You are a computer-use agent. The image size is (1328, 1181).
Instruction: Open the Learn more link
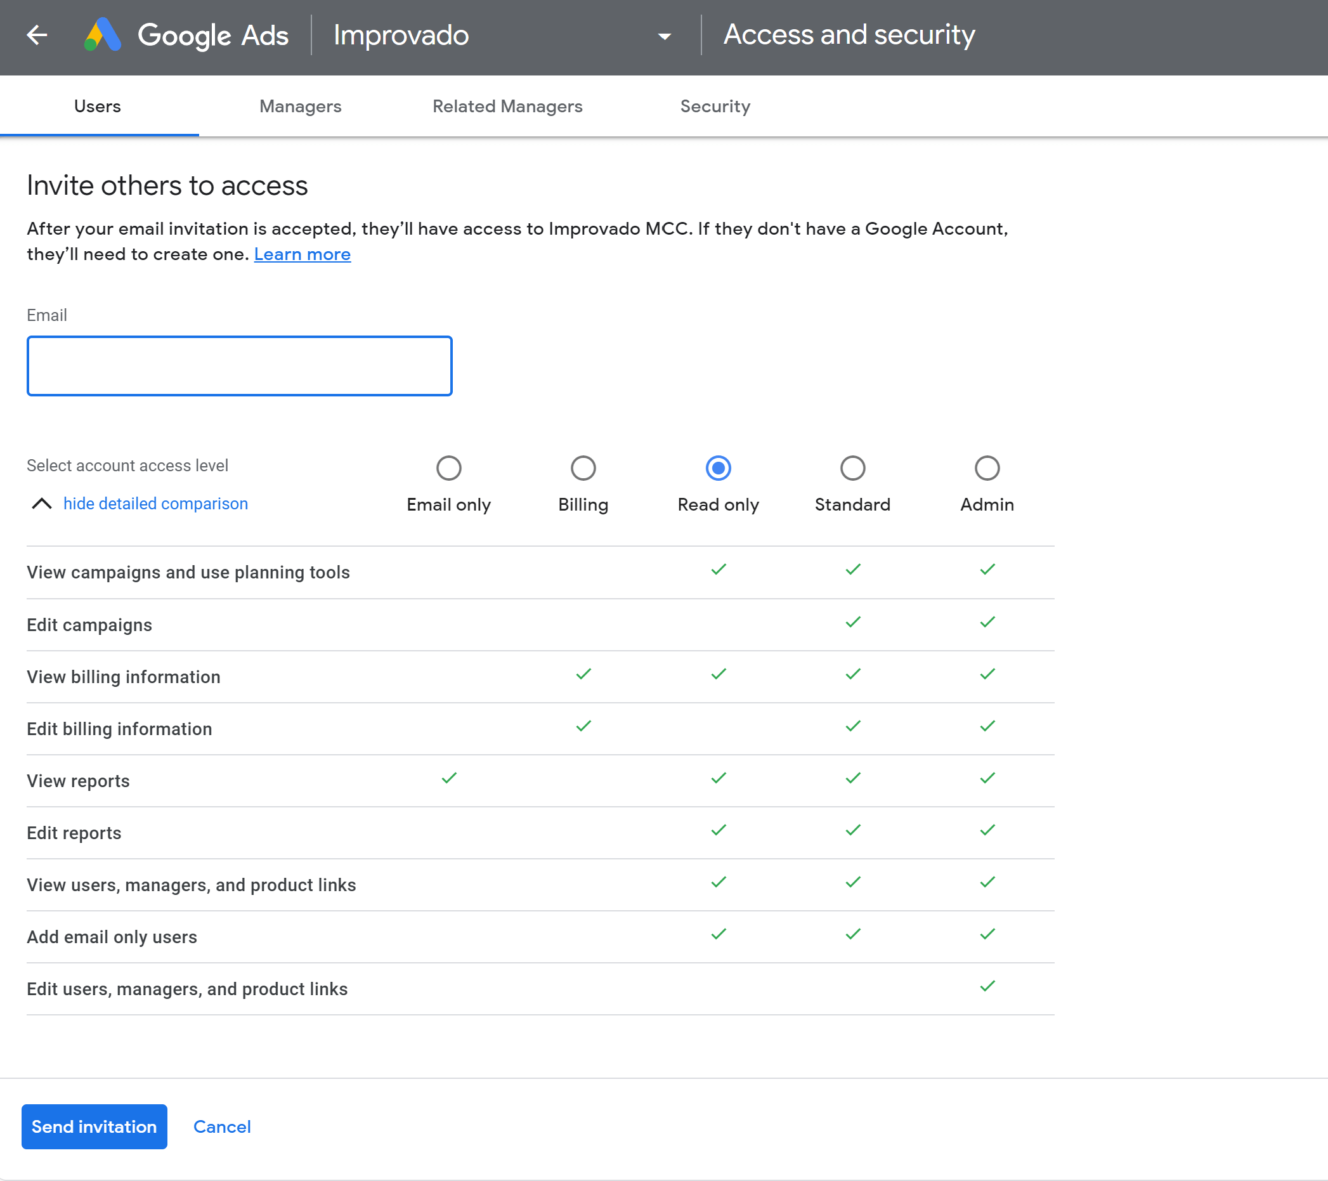tap(302, 254)
